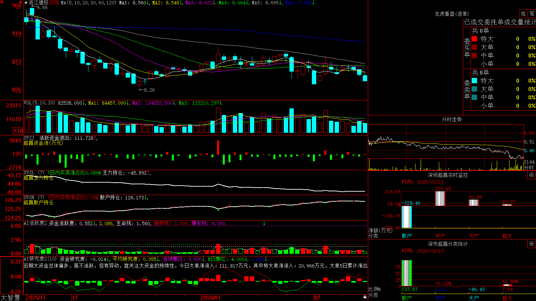Click the 散户 bar labeled -328.46

[406, 217]
